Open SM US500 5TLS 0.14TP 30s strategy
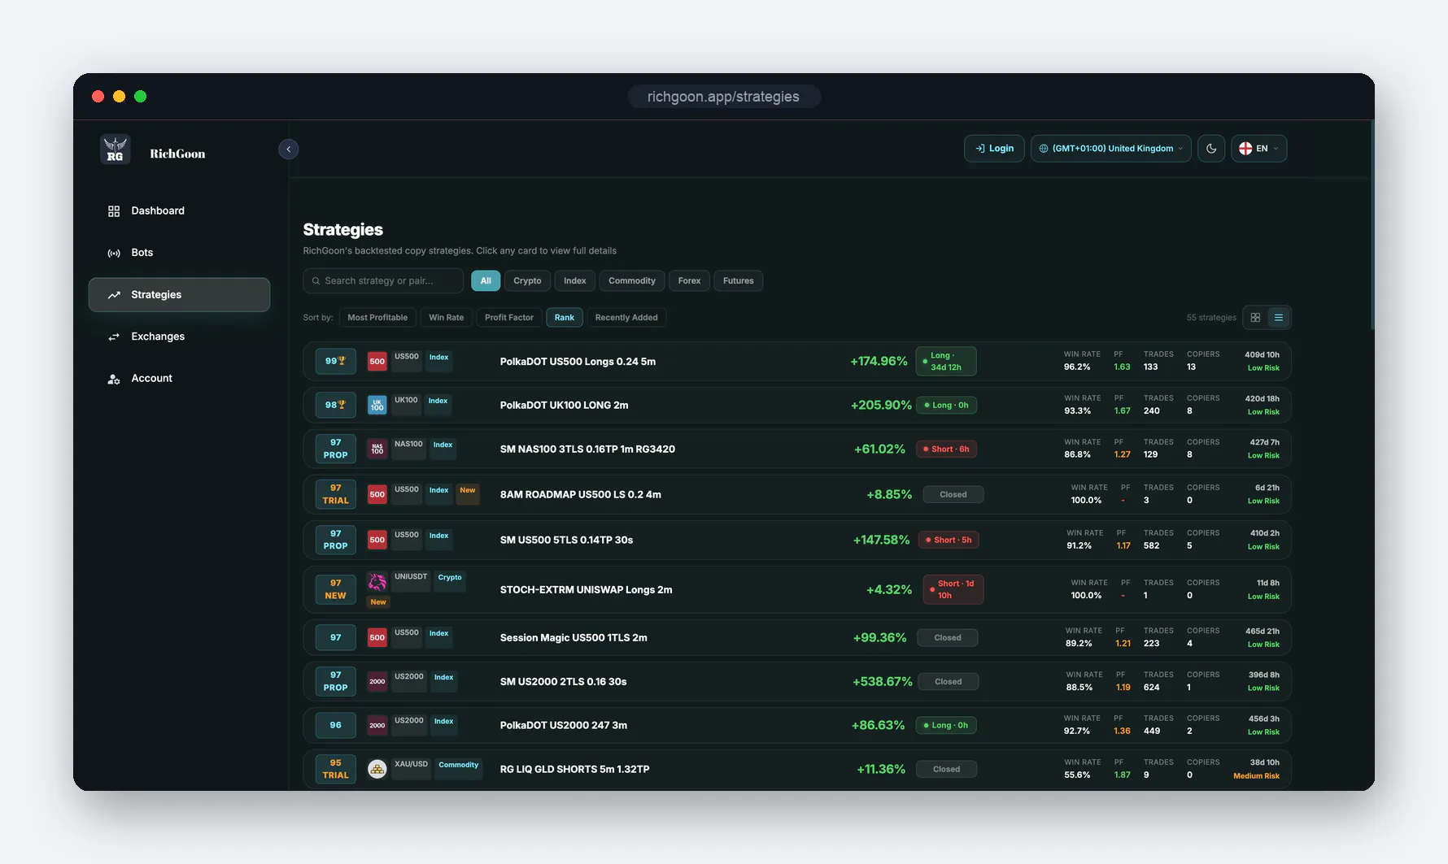The height and width of the screenshot is (864, 1448). 797,540
